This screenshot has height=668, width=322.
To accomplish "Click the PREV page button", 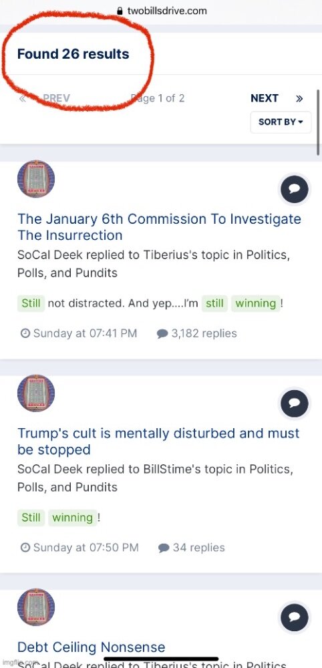I will point(56,98).
